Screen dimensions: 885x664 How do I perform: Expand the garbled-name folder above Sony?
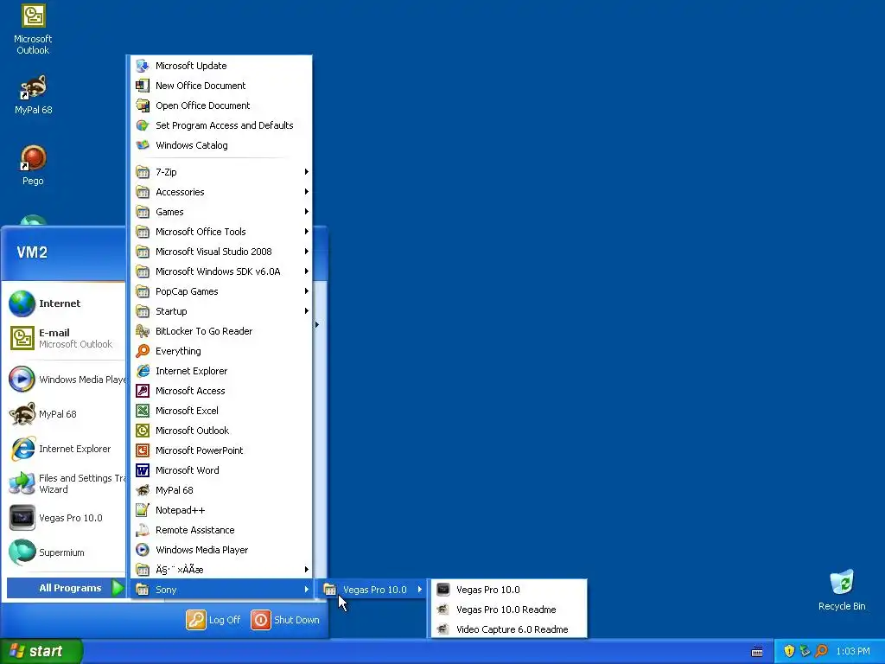point(221,570)
